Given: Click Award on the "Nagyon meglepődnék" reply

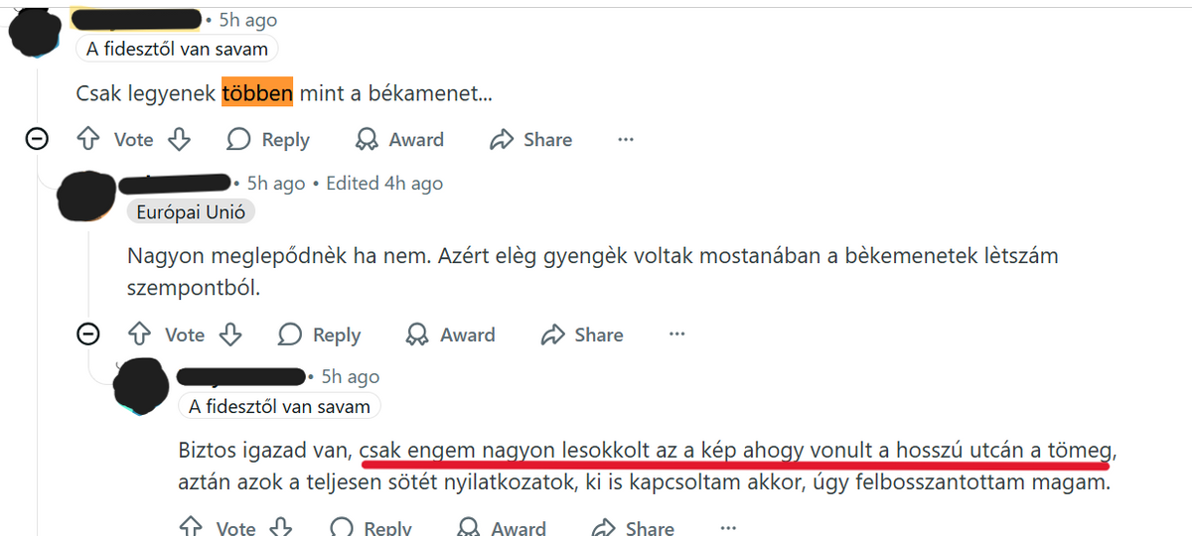Looking at the screenshot, I should pos(453,335).
